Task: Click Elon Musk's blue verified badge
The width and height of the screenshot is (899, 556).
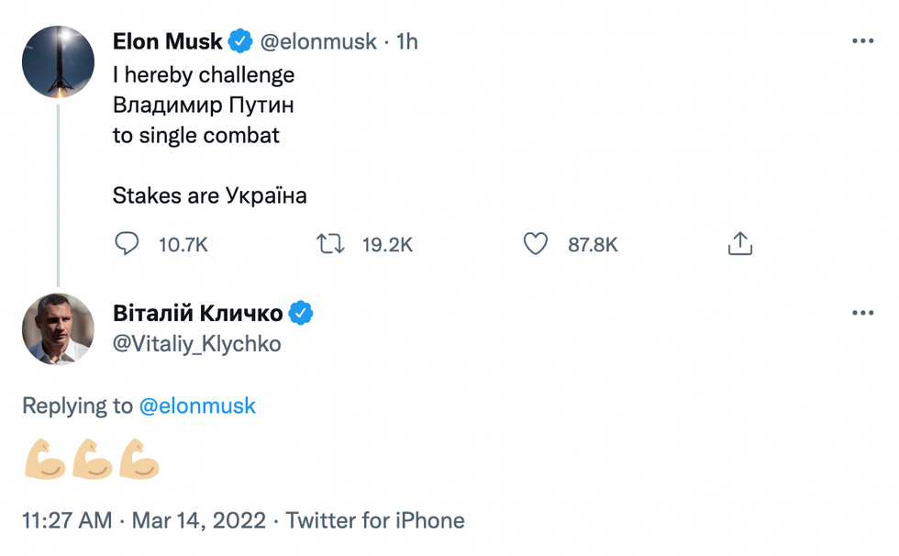Action: pos(240,41)
